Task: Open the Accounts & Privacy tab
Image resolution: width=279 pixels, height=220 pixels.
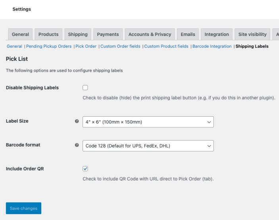Action: [x=150, y=34]
